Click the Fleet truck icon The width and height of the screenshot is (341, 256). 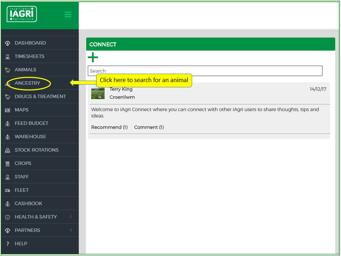tap(8, 190)
